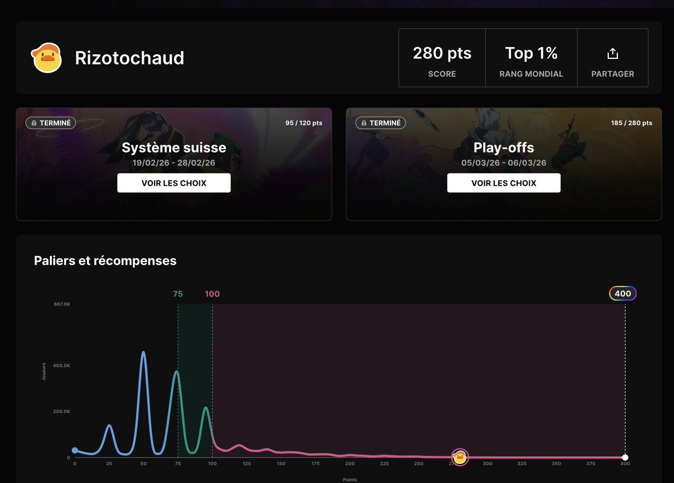Viewport: 674px width, 483px height.
Task: Click the blue start dot at 0 points
Action: (x=75, y=450)
